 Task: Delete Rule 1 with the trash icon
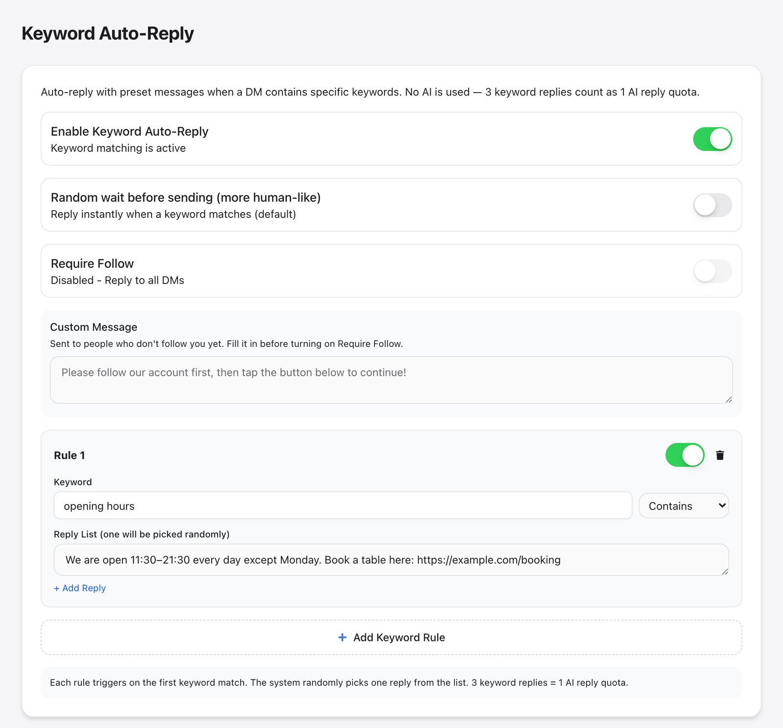pos(720,455)
